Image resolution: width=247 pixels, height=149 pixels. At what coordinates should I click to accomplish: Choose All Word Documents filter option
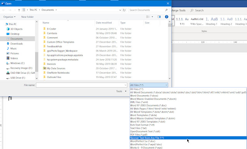click(x=188, y=93)
